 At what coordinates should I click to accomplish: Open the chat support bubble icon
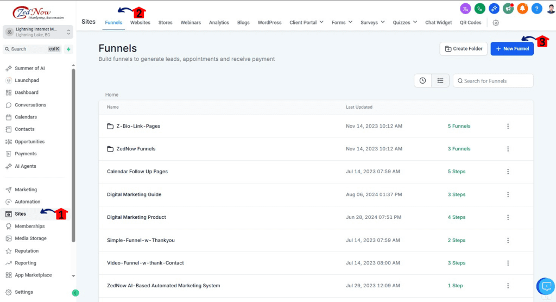pos(546,286)
